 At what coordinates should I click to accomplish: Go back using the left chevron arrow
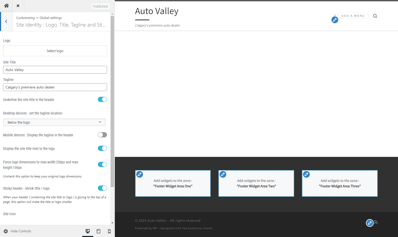(x=6, y=21)
